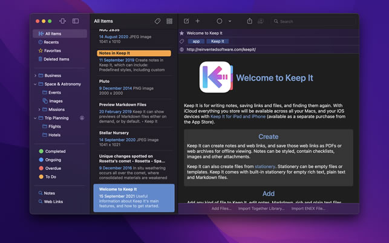Click the Add Files... button
The height and width of the screenshot is (243, 389).
pyautogui.click(x=221, y=209)
